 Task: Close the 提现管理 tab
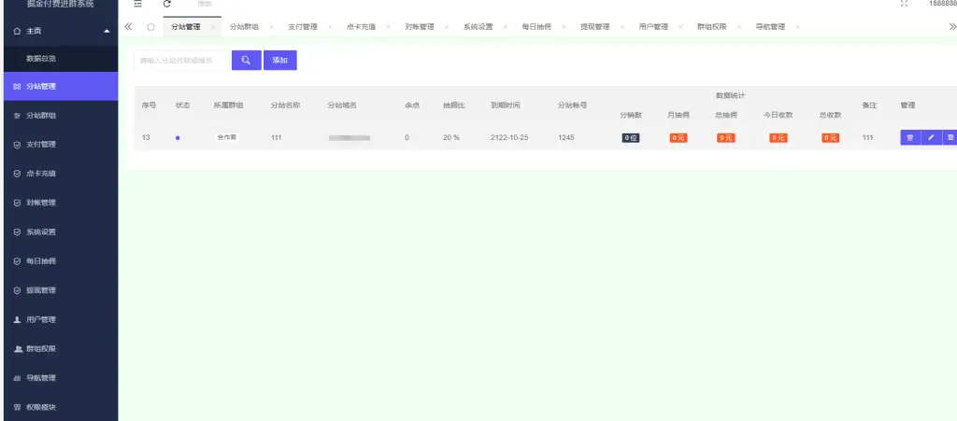point(622,27)
